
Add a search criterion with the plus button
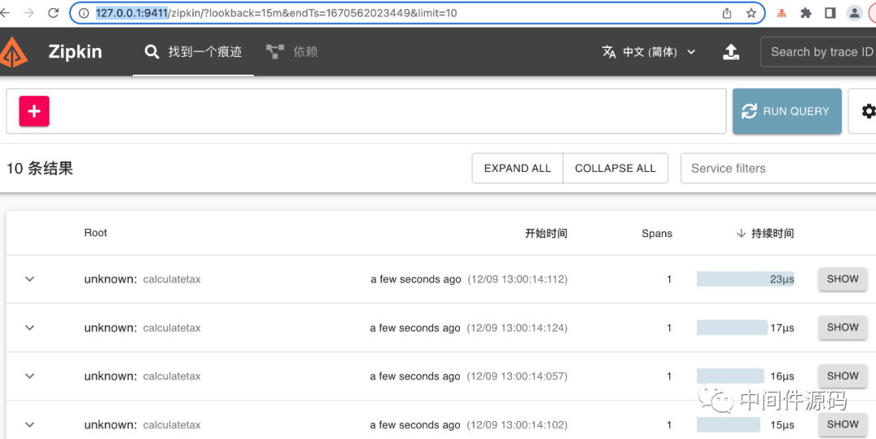[34, 110]
